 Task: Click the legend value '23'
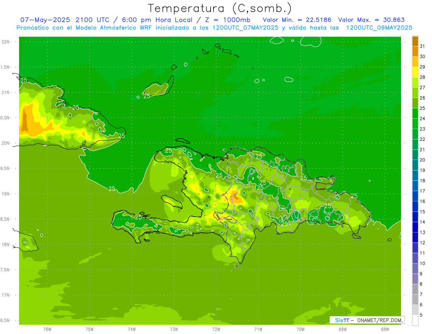click(422, 129)
